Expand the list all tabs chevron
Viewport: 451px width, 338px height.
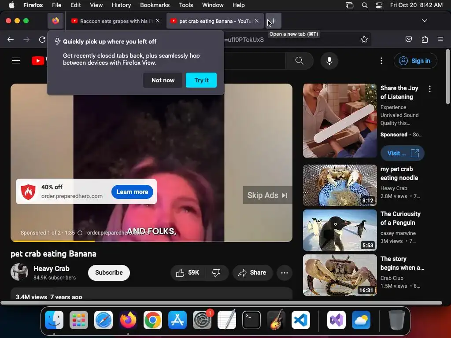pos(424,21)
